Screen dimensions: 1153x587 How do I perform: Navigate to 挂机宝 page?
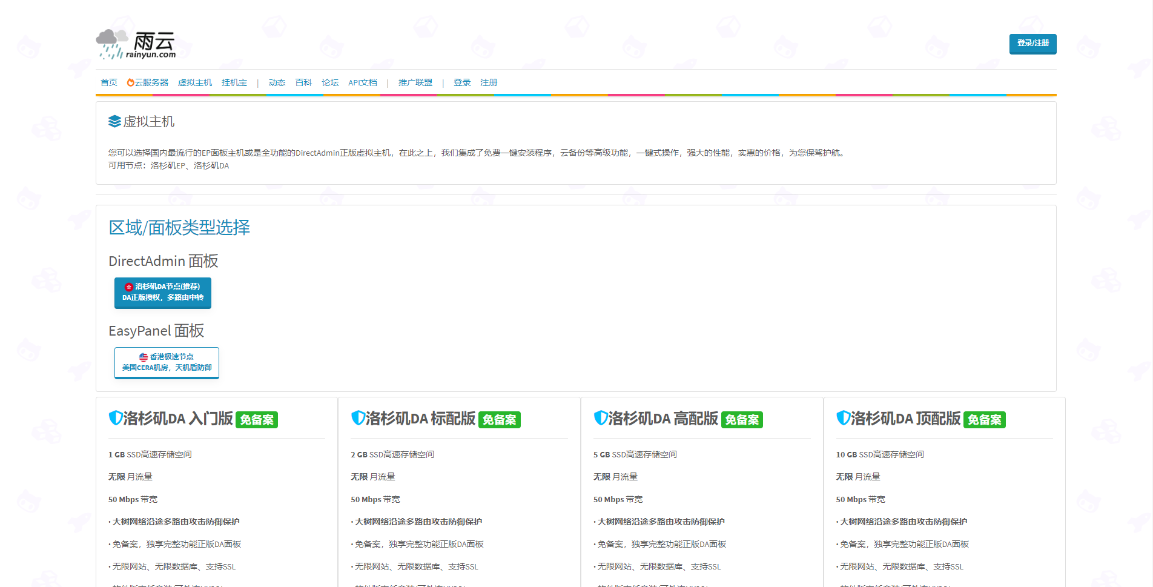(234, 82)
